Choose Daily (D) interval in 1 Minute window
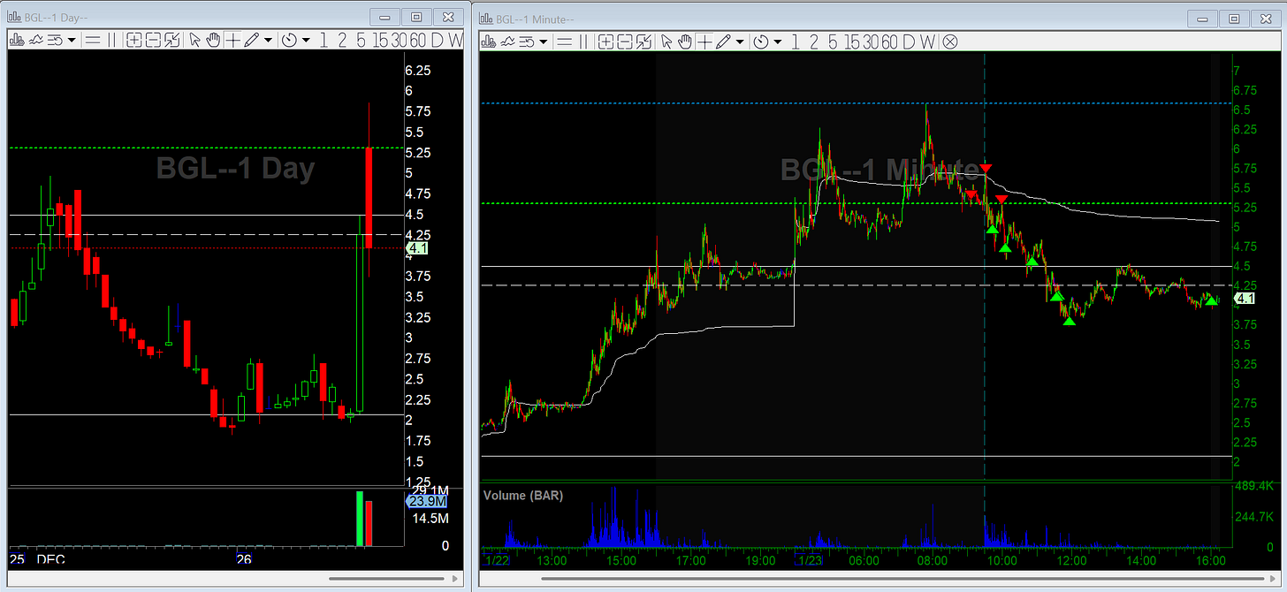 (x=910, y=41)
